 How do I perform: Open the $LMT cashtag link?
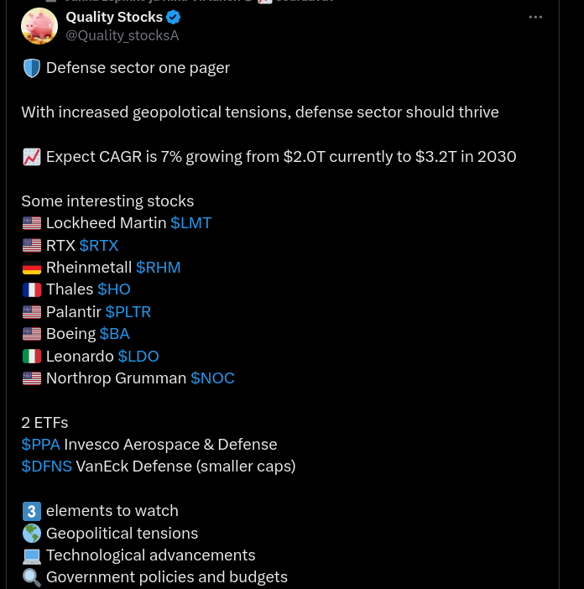tap(190, 223)
